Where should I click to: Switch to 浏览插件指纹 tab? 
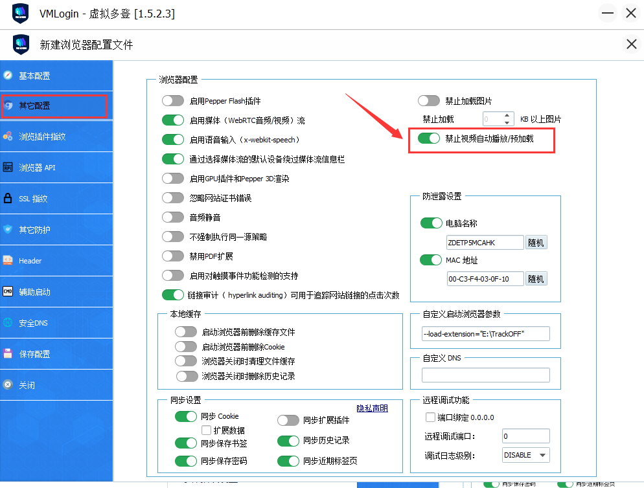[56, 137]
